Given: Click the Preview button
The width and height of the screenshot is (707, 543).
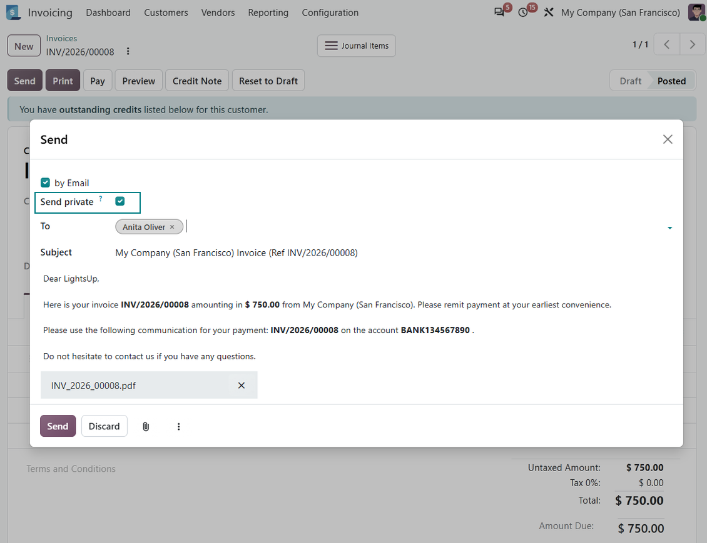Looking at the screenshot, I should (138, 81).
